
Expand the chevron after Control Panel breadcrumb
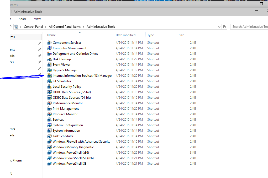tap(46, 27)
